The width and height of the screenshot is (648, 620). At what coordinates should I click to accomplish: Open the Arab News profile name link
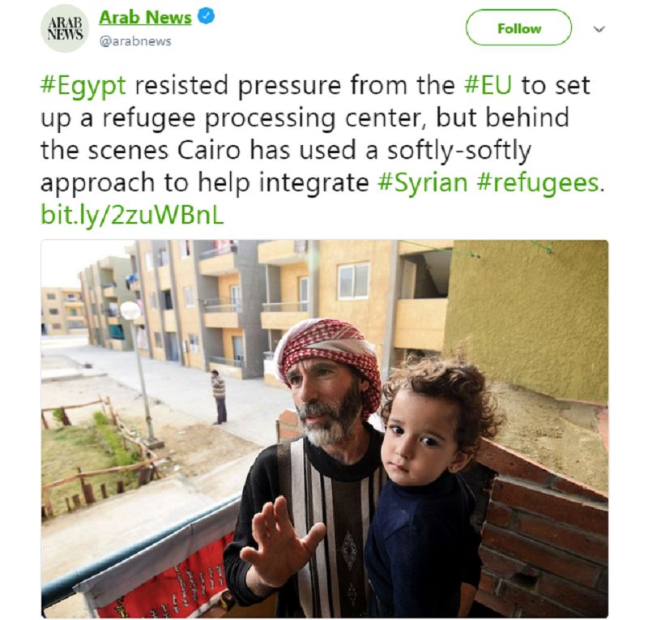coord(145,17)
